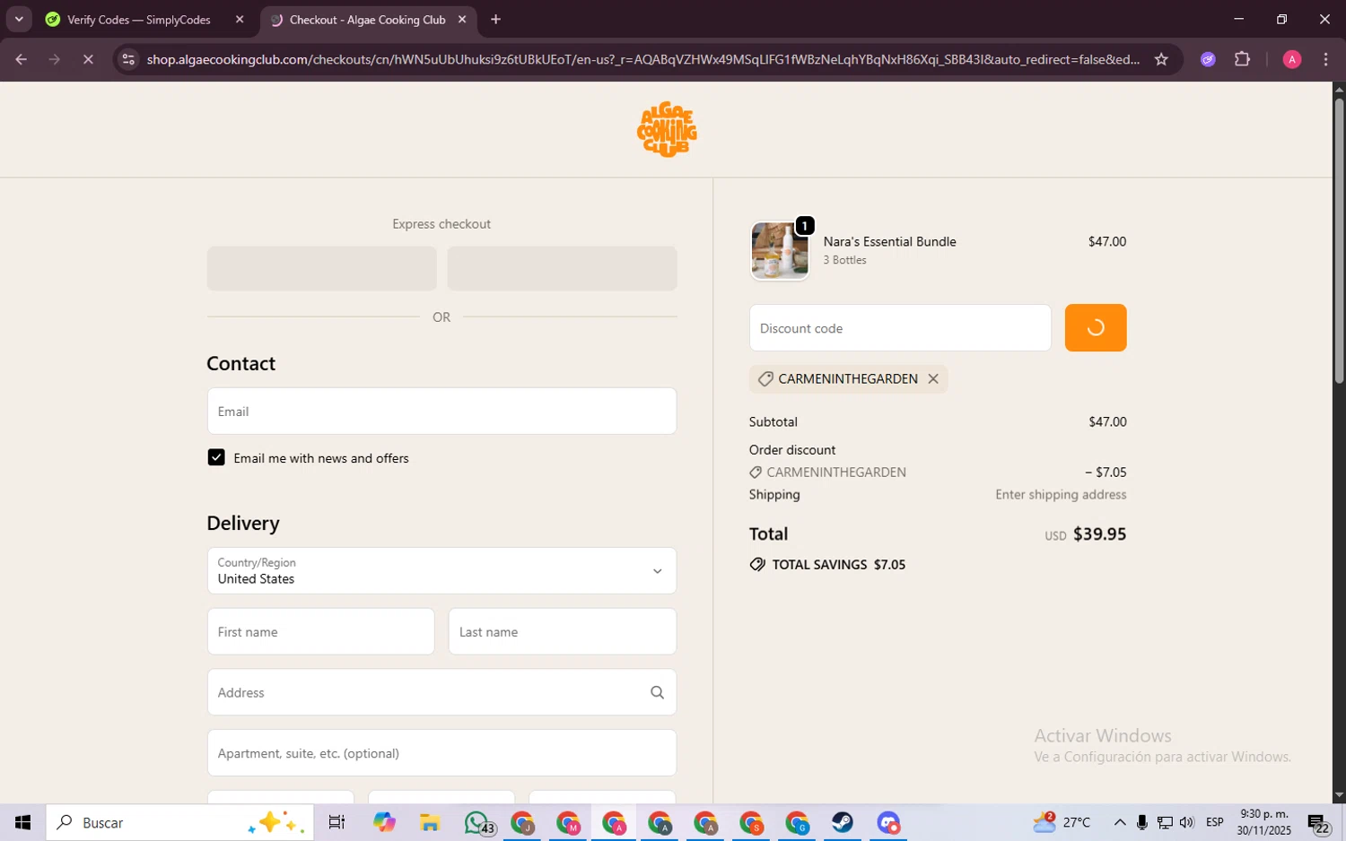Click the Discount code input box
This screenshot has height=841, width=1346.
point(900,328)
